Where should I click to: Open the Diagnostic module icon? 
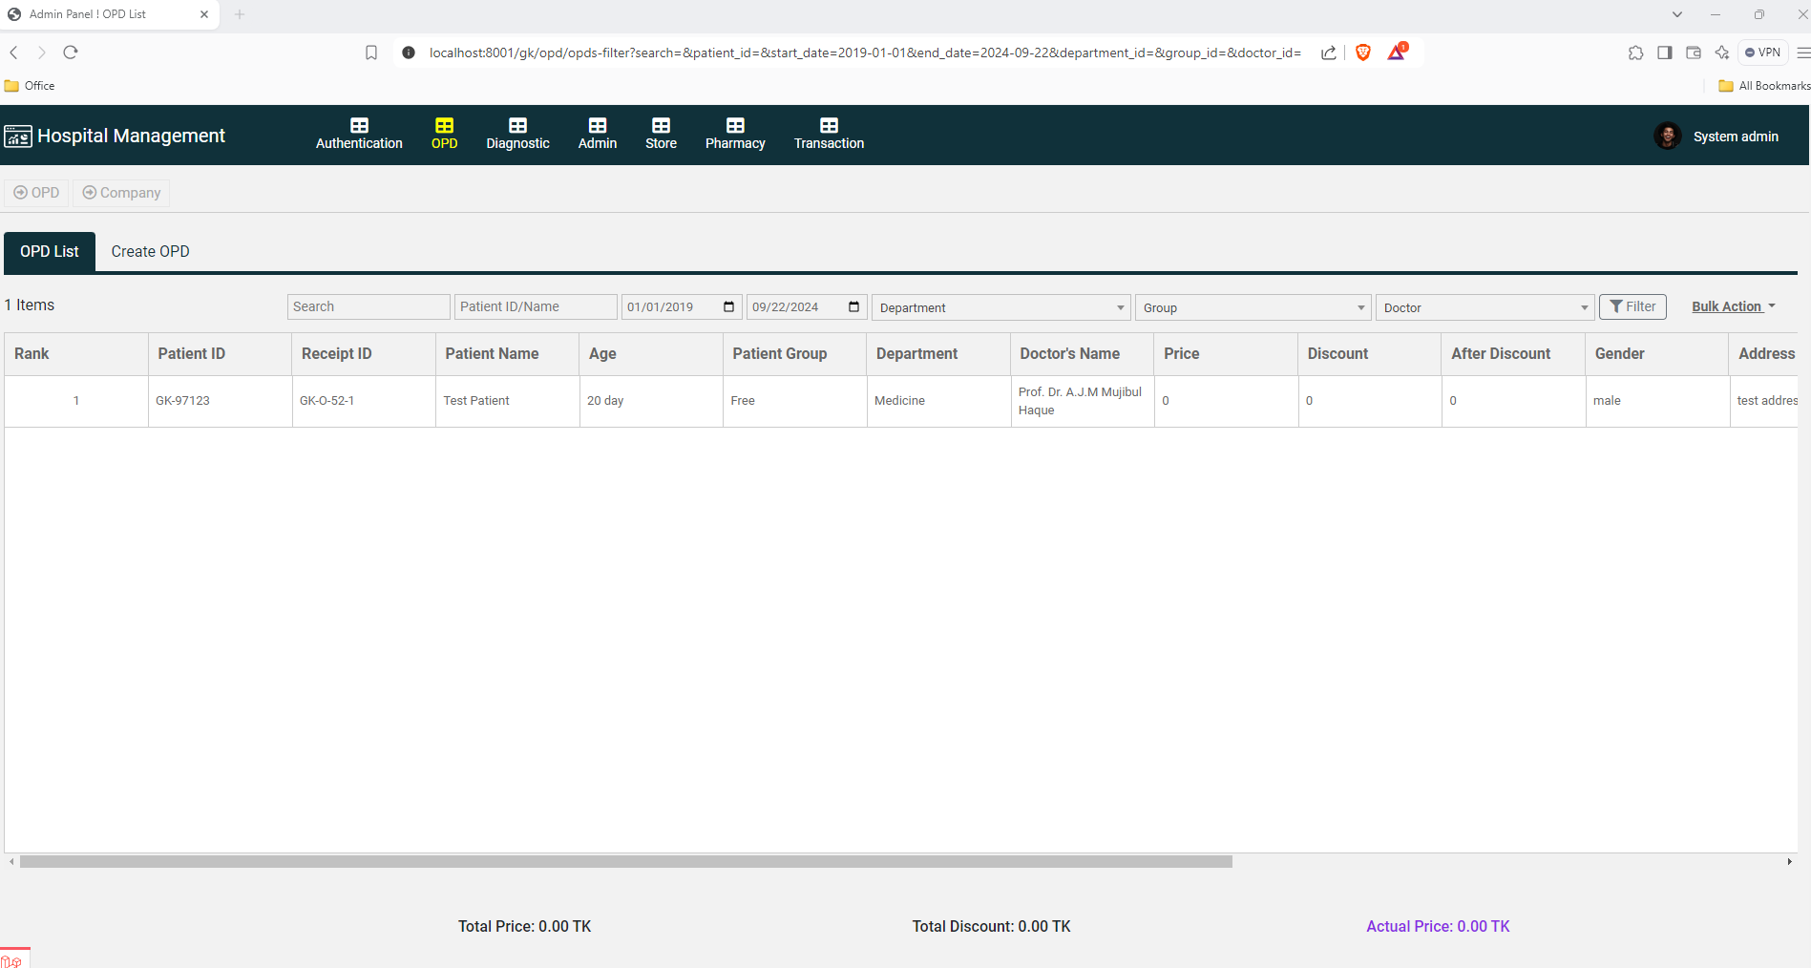(x=517, y=125)
